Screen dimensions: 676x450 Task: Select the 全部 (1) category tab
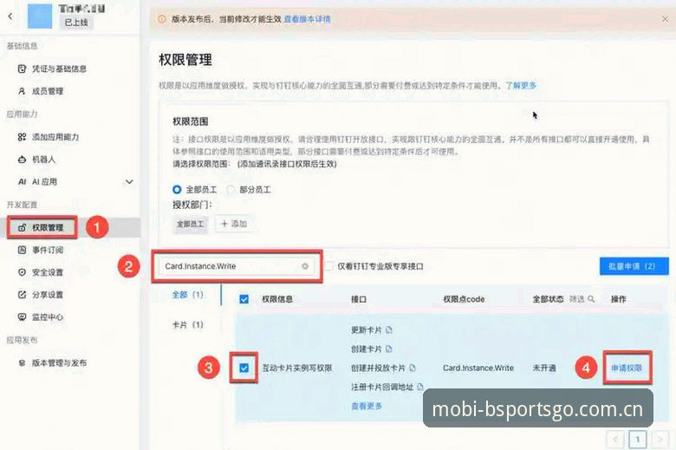pos(187,295)
